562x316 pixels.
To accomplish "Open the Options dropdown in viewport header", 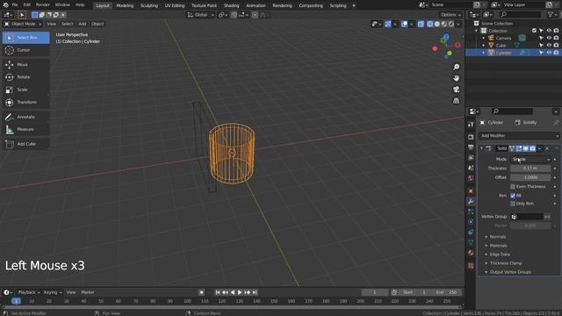I will [450, 15].
